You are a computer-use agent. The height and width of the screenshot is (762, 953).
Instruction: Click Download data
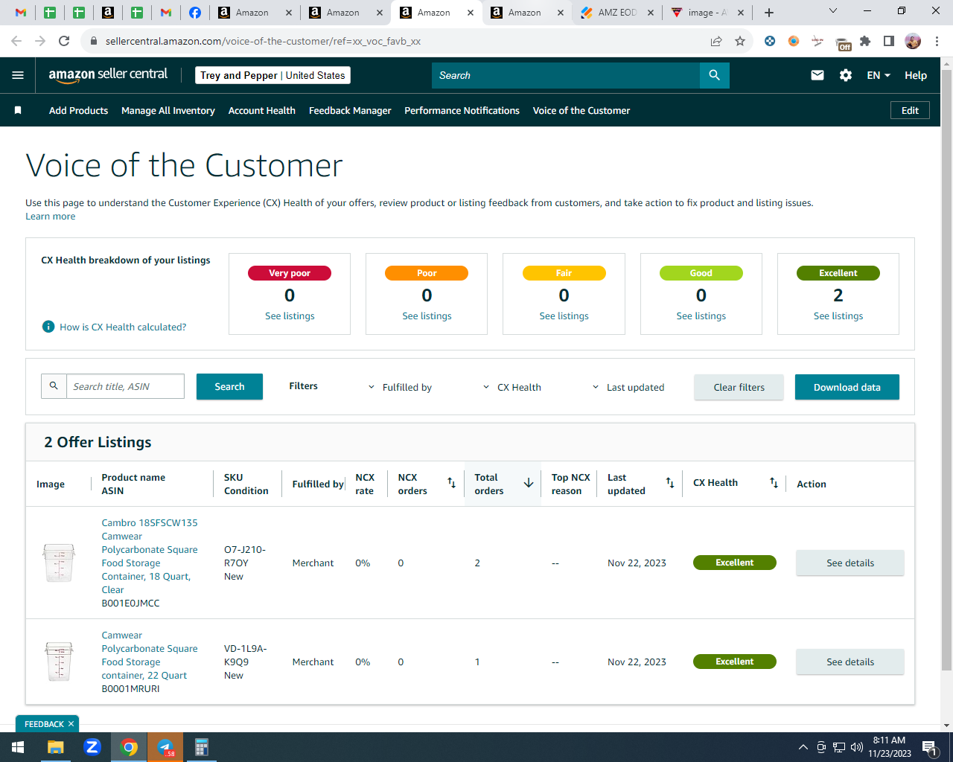pyautogui.click(x=847, y=387)
